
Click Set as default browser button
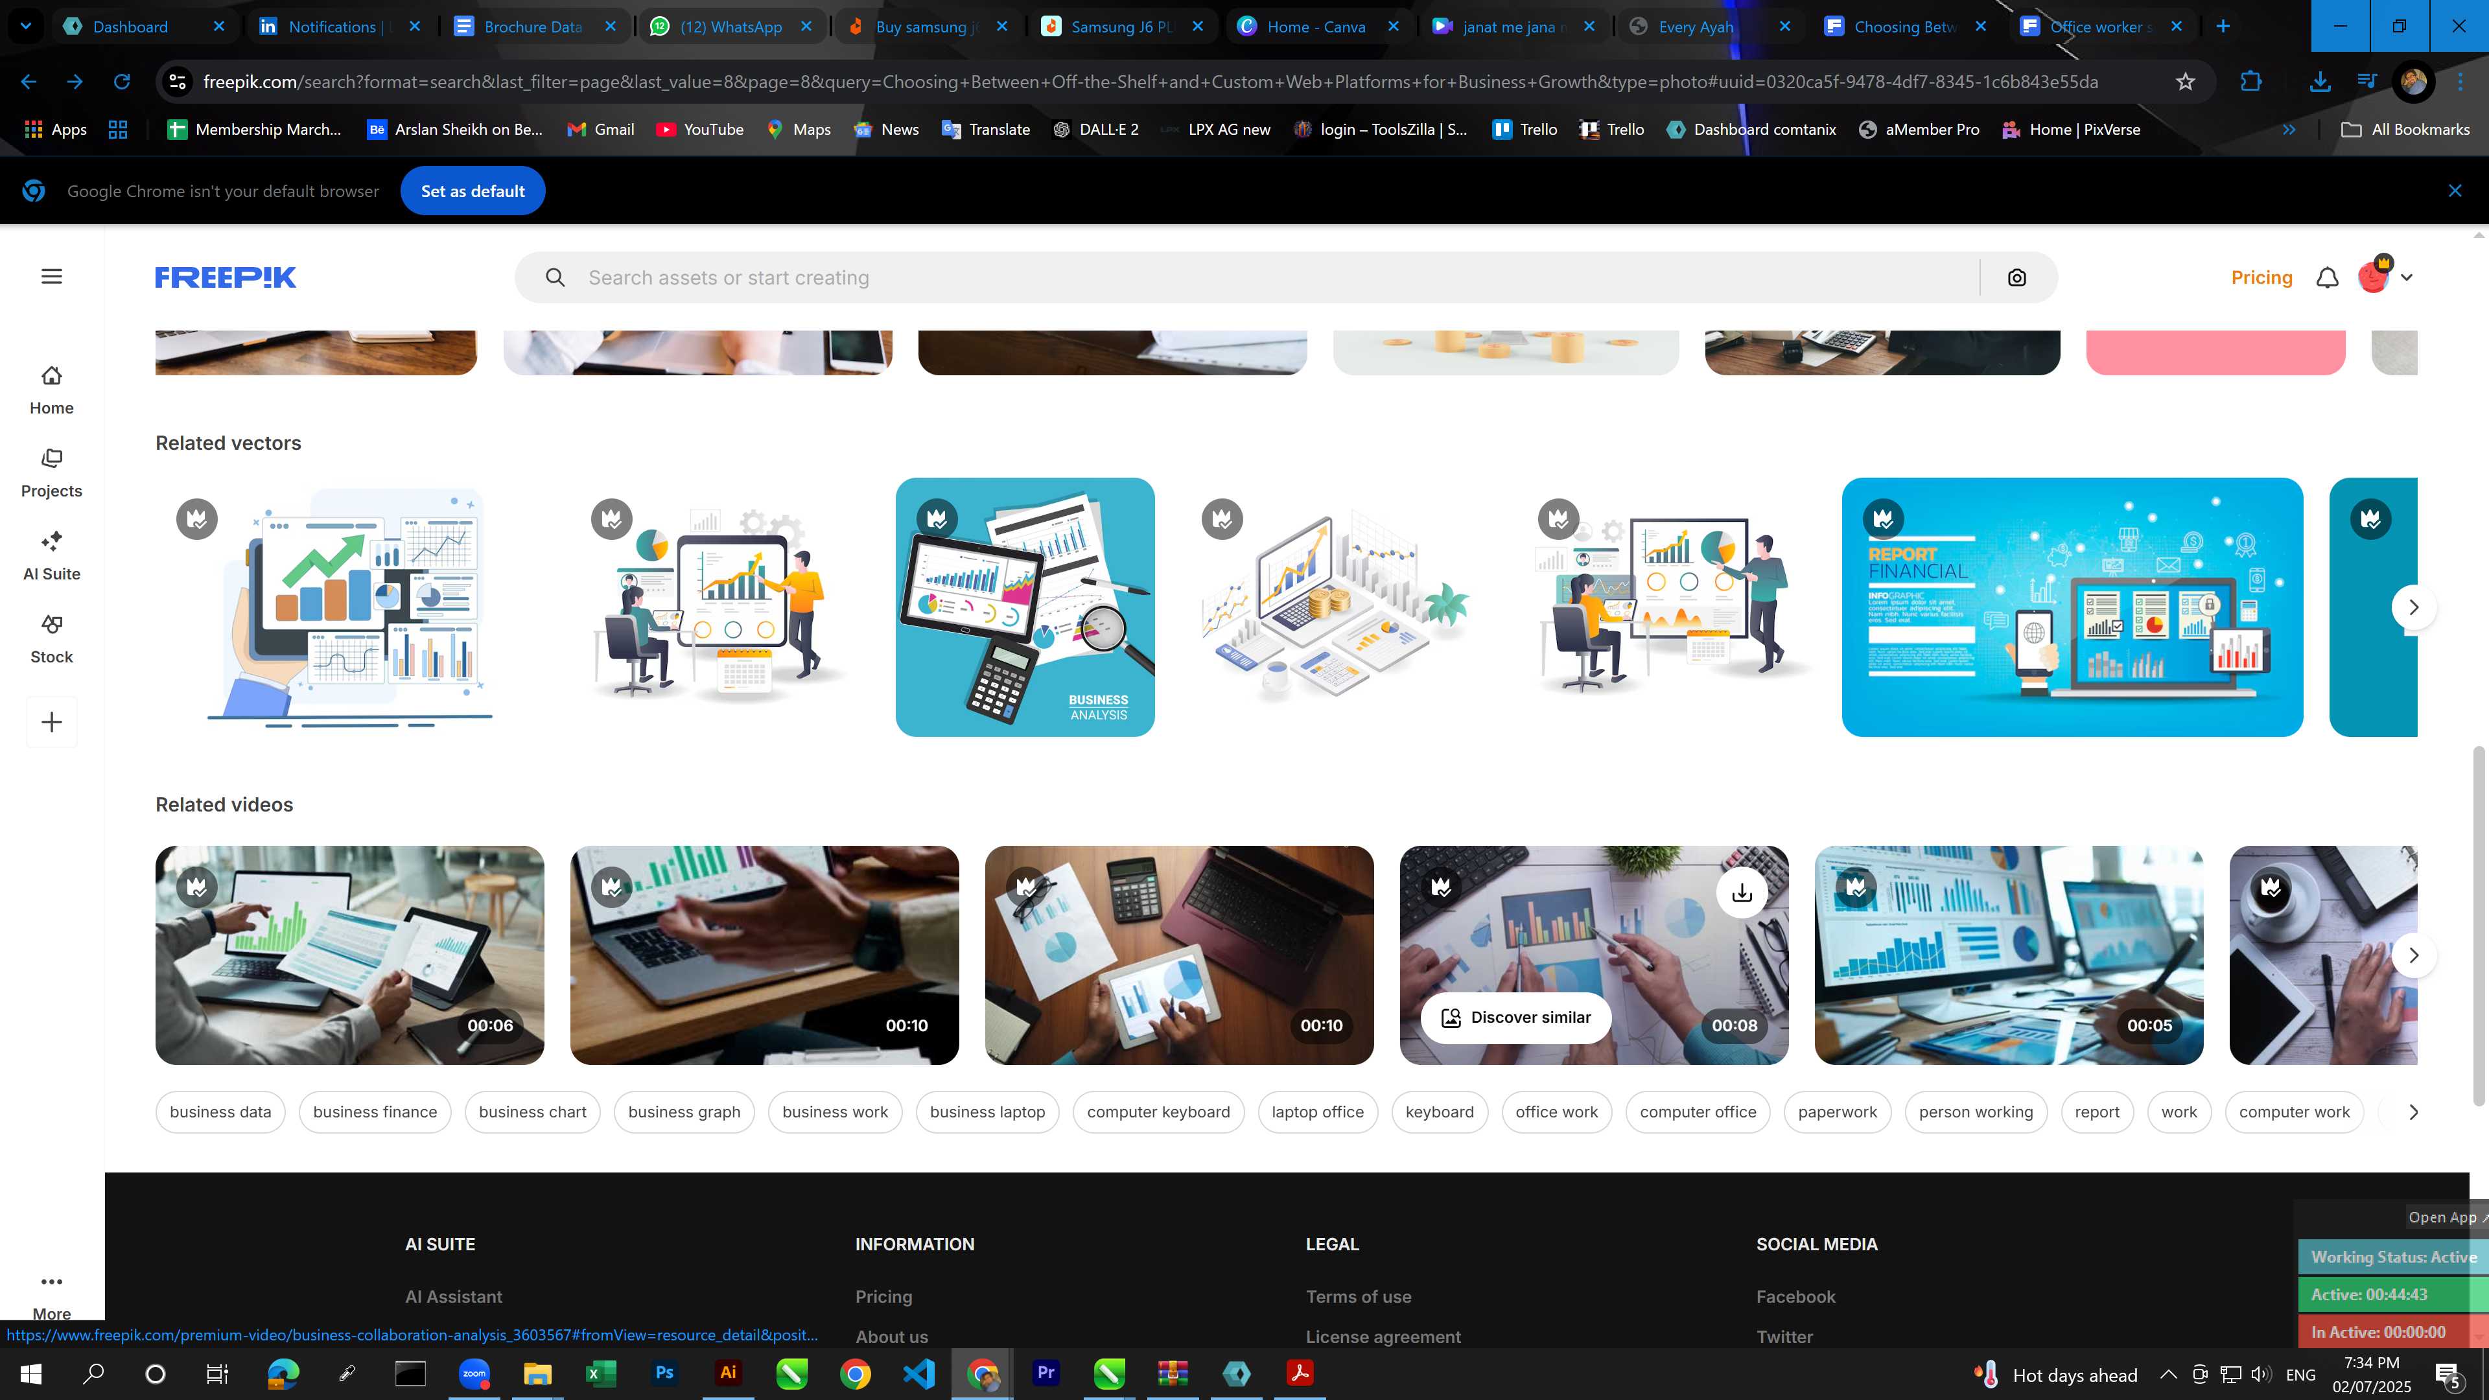[x=473, y=191]
